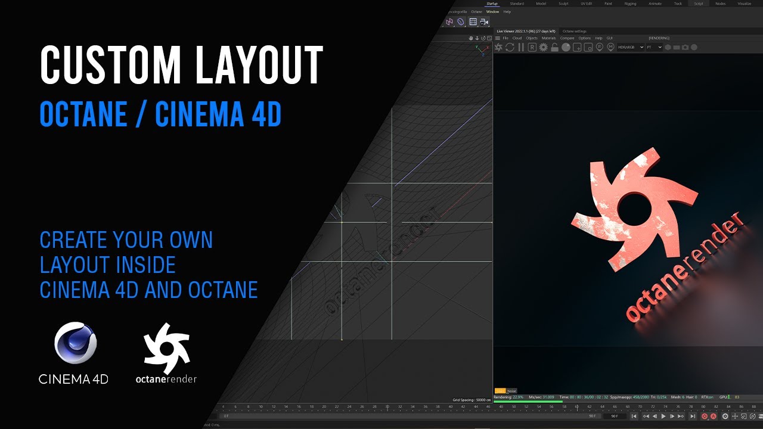Switch to the Rigging layout tab
763x429 pixels.
click(x=631, y=4)
